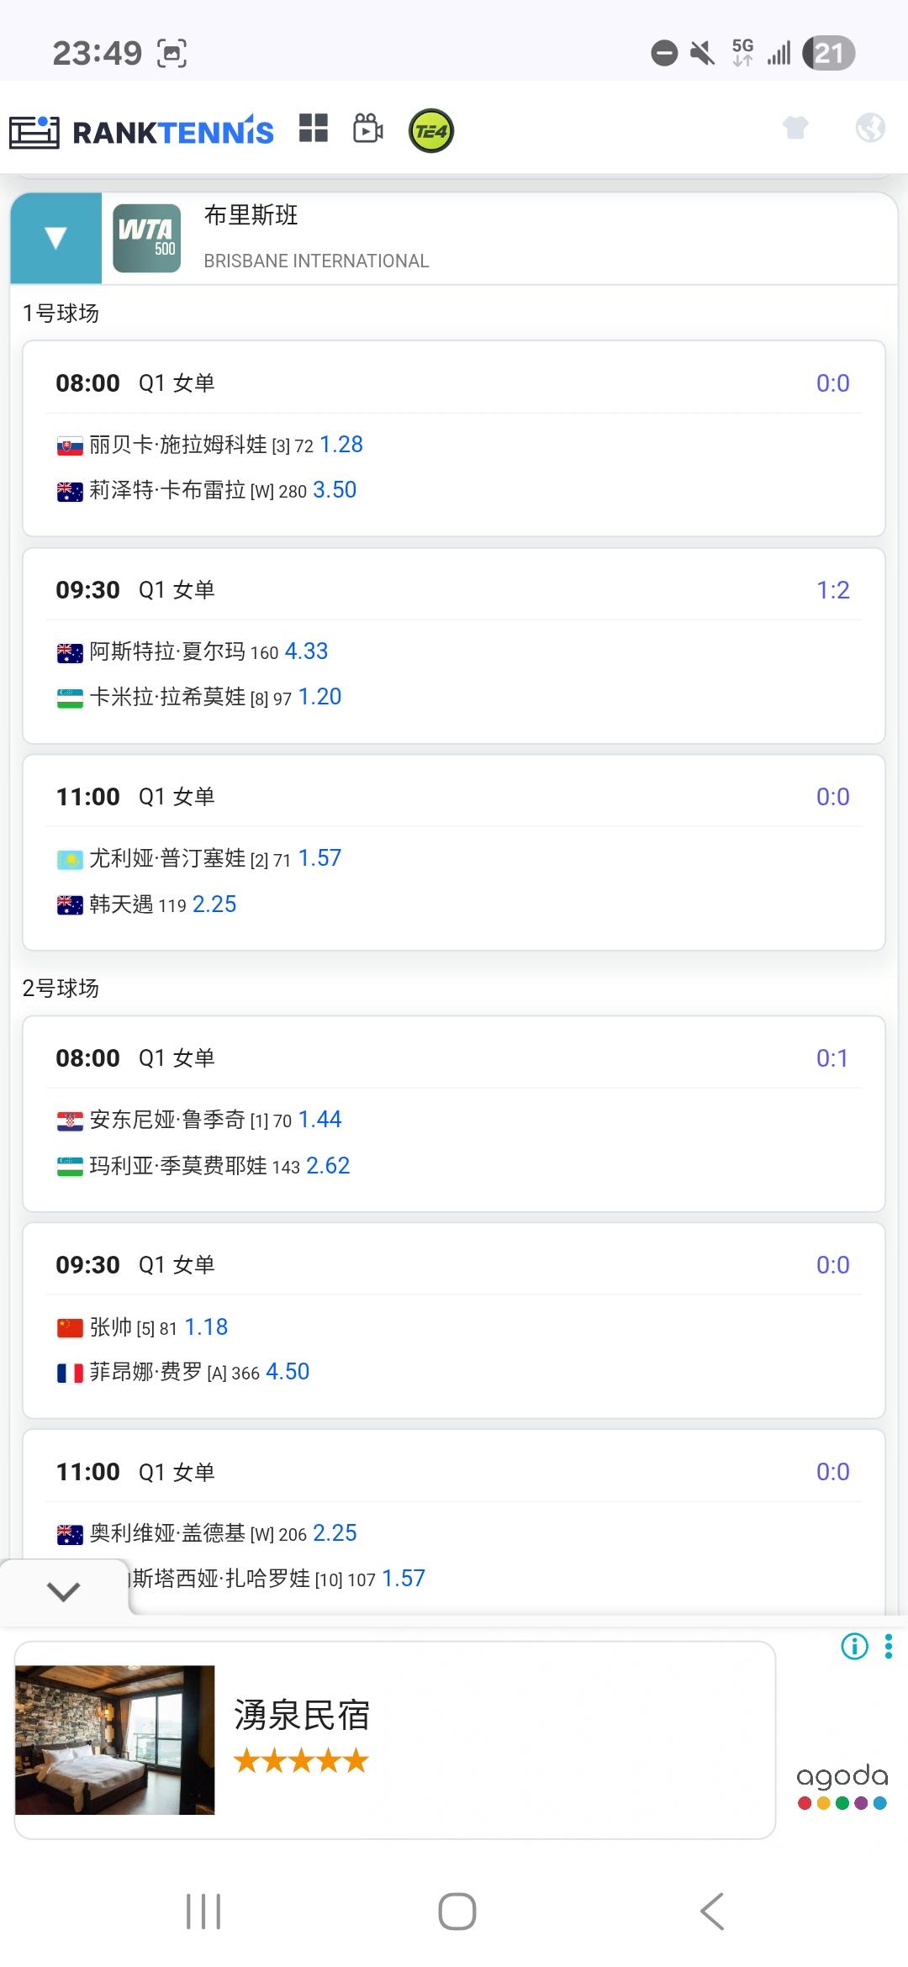908x1967 pixels.
Task: Tap the shirt theme icon
Action: tap(795, 128)
